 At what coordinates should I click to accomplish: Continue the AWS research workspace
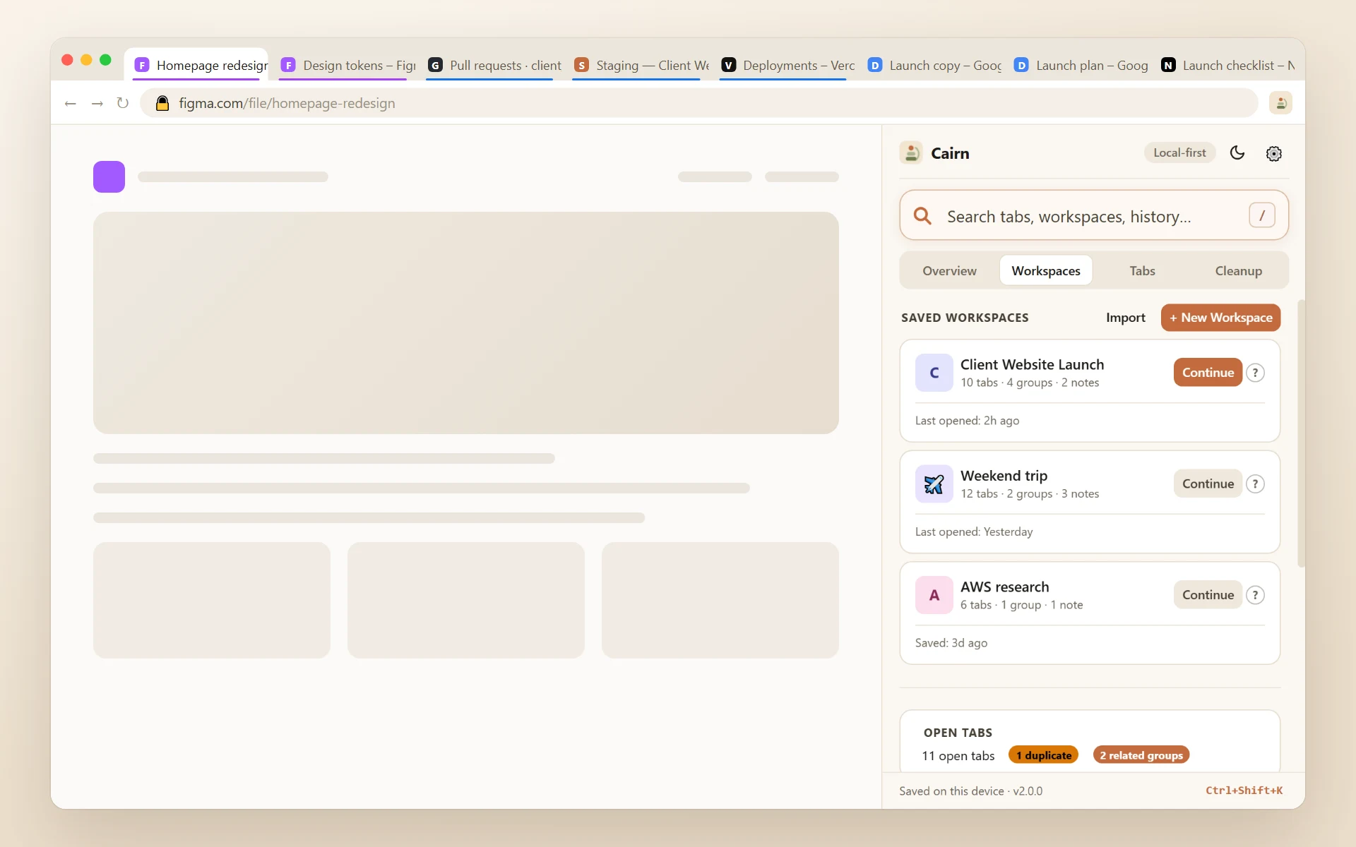click(x=1208, y=595)
